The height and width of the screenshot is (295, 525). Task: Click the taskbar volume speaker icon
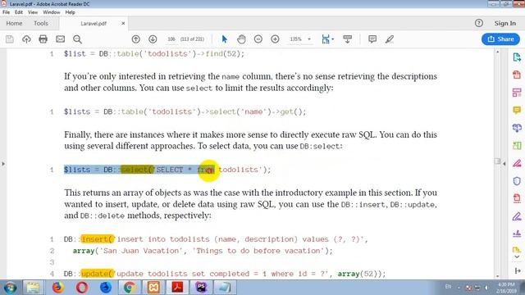coord(486,288)
